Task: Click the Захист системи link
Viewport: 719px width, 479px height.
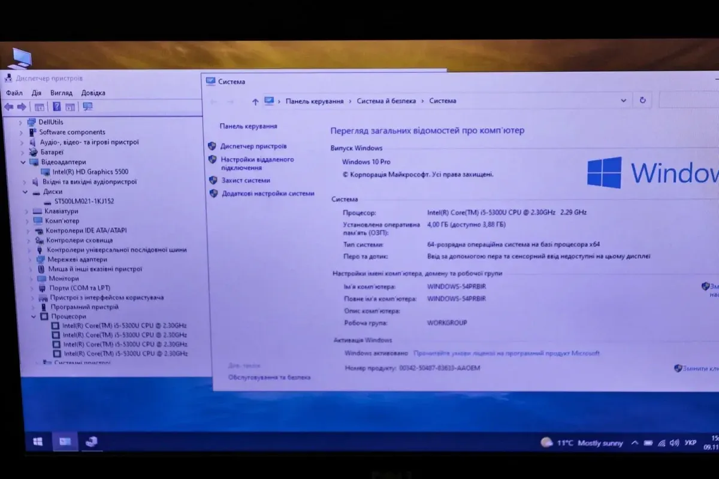Action: click(x=246, y=180)
